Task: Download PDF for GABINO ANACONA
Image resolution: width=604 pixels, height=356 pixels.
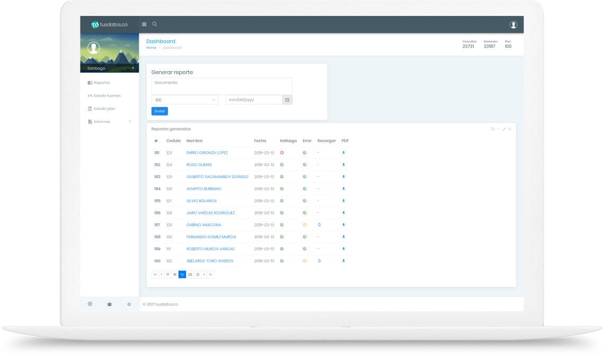Action: [x=344, y=225]
